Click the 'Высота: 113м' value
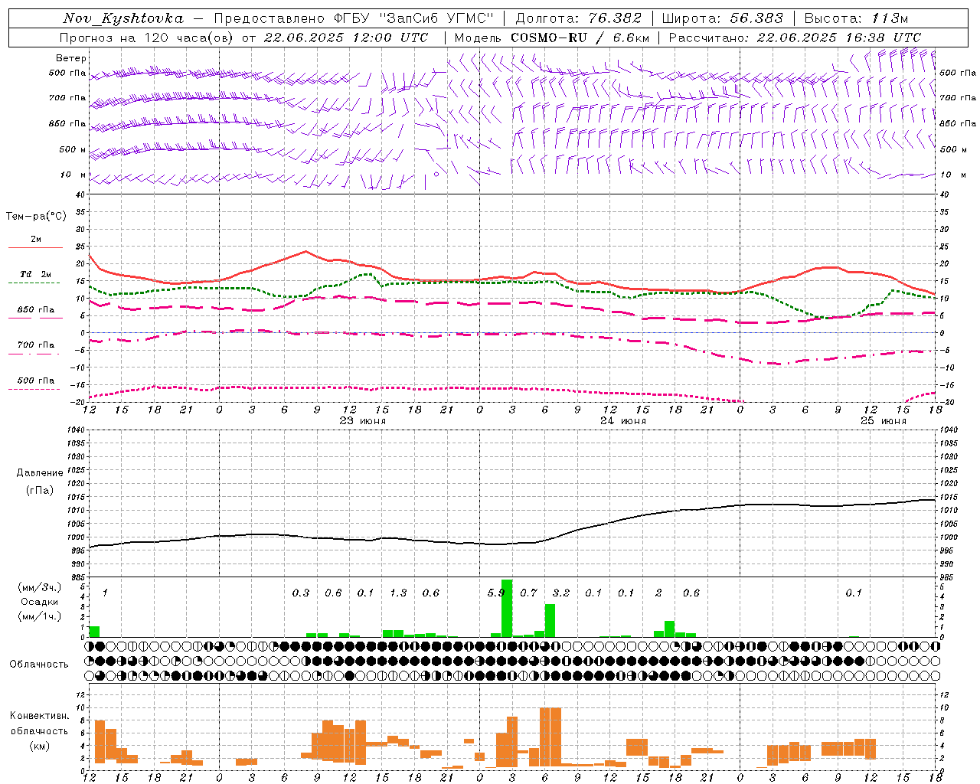980x784 pixels. point(856,18)
